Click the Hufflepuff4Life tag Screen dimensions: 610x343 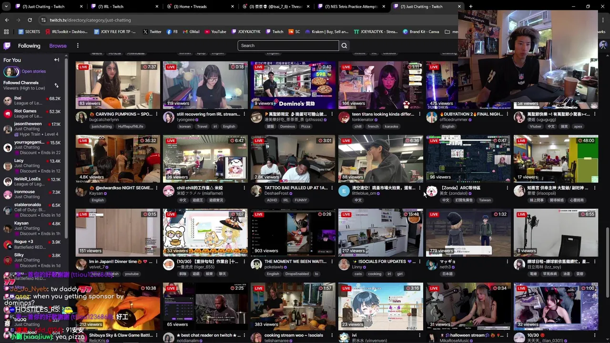131,127
